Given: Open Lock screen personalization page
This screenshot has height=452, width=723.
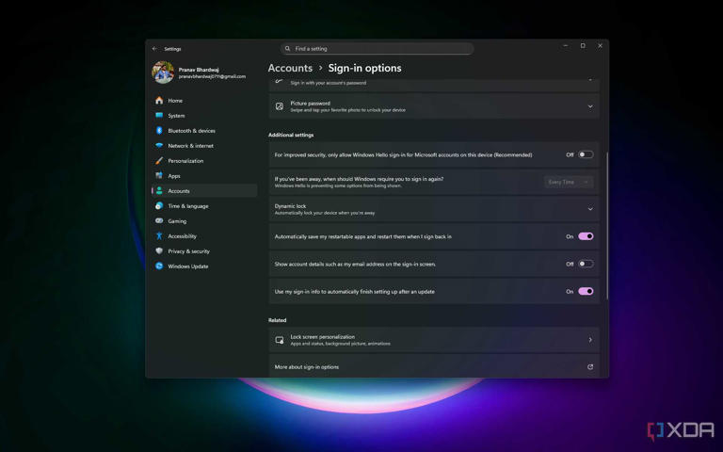Looking at the screenshot, I should point(434,340).
